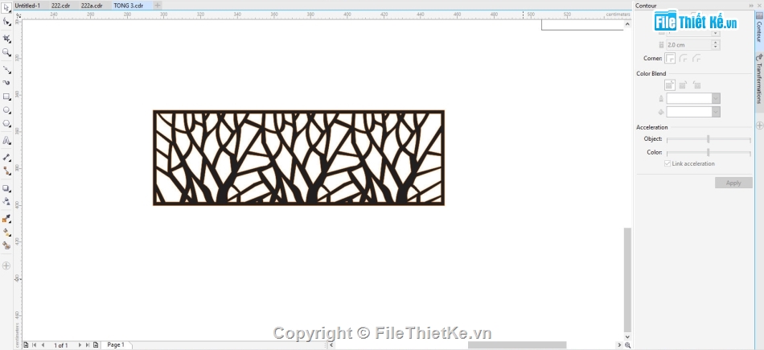
Task: Click ruler origin corner icon
Action: point(18,14)
